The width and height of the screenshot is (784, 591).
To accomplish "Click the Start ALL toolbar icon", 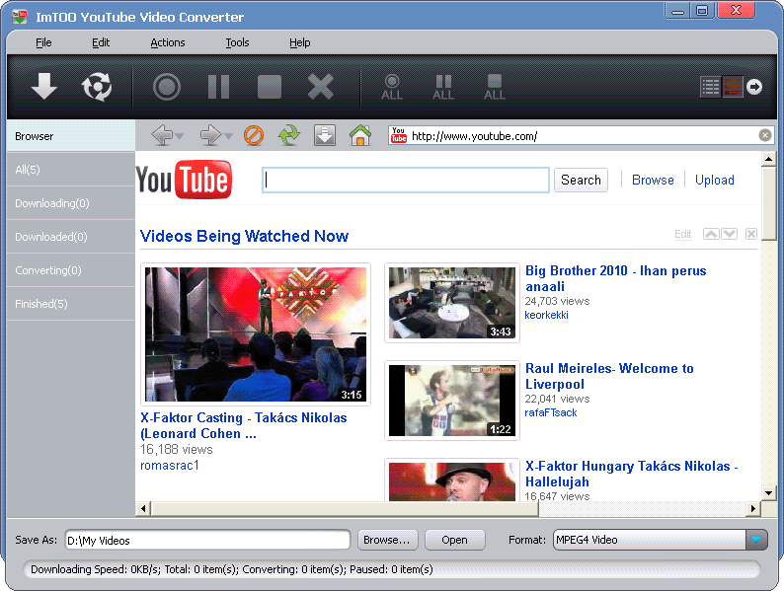I will point(392,88).
